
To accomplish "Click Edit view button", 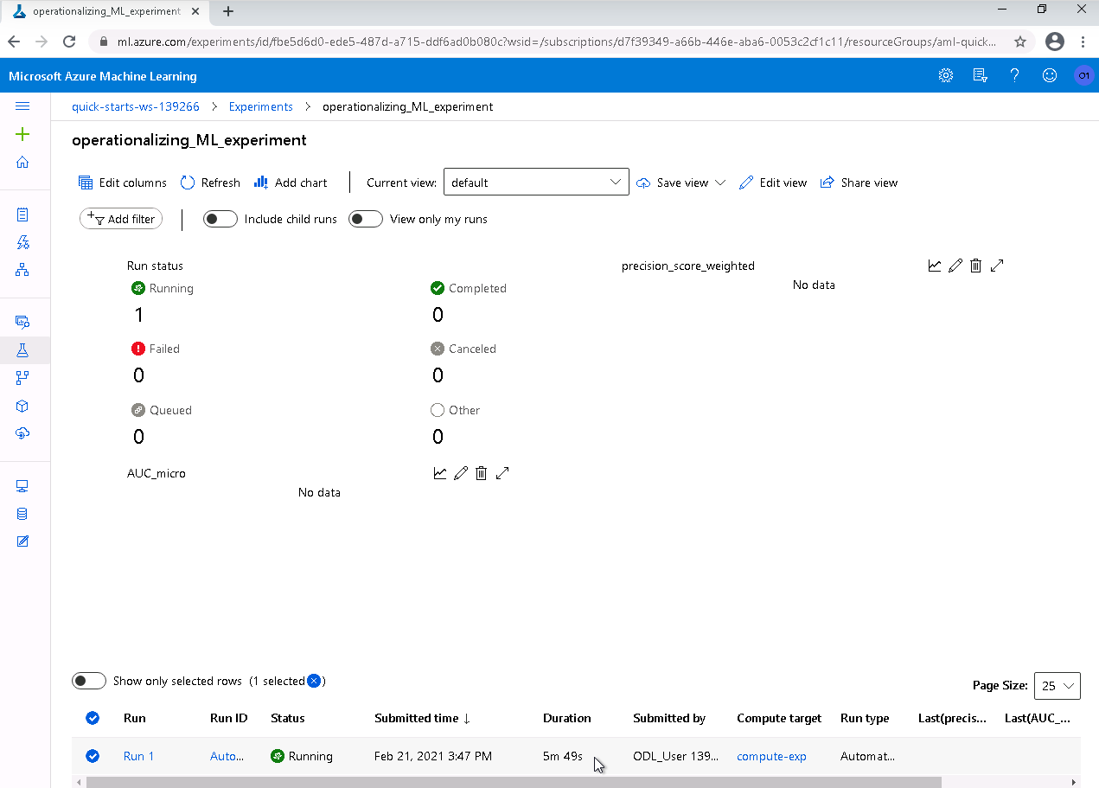I will (773, 183).
